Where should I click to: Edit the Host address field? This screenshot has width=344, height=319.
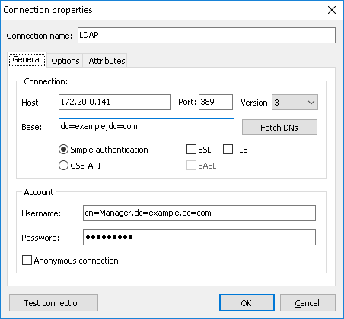tap(115, 103)
